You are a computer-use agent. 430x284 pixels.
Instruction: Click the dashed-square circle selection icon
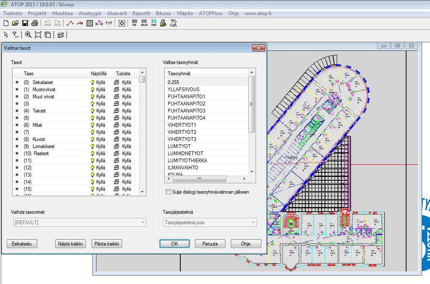122,23
